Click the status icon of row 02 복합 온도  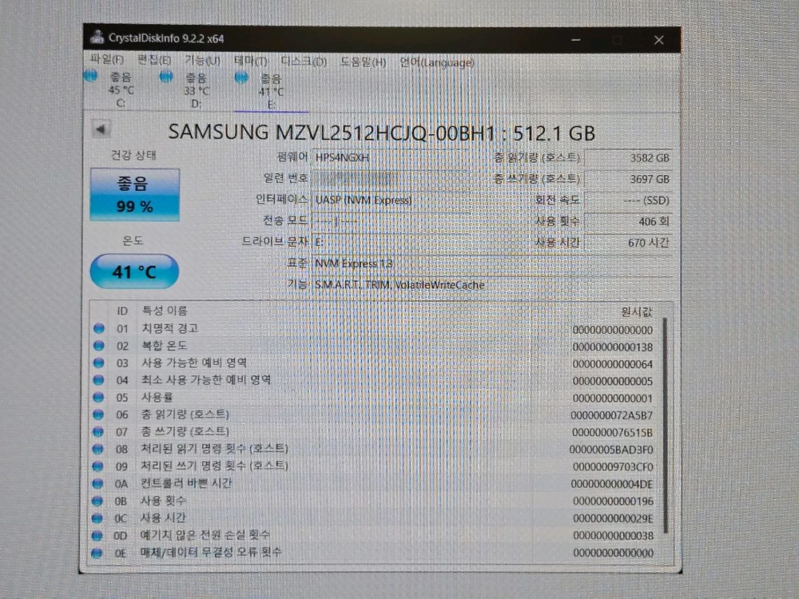point(99,346)
